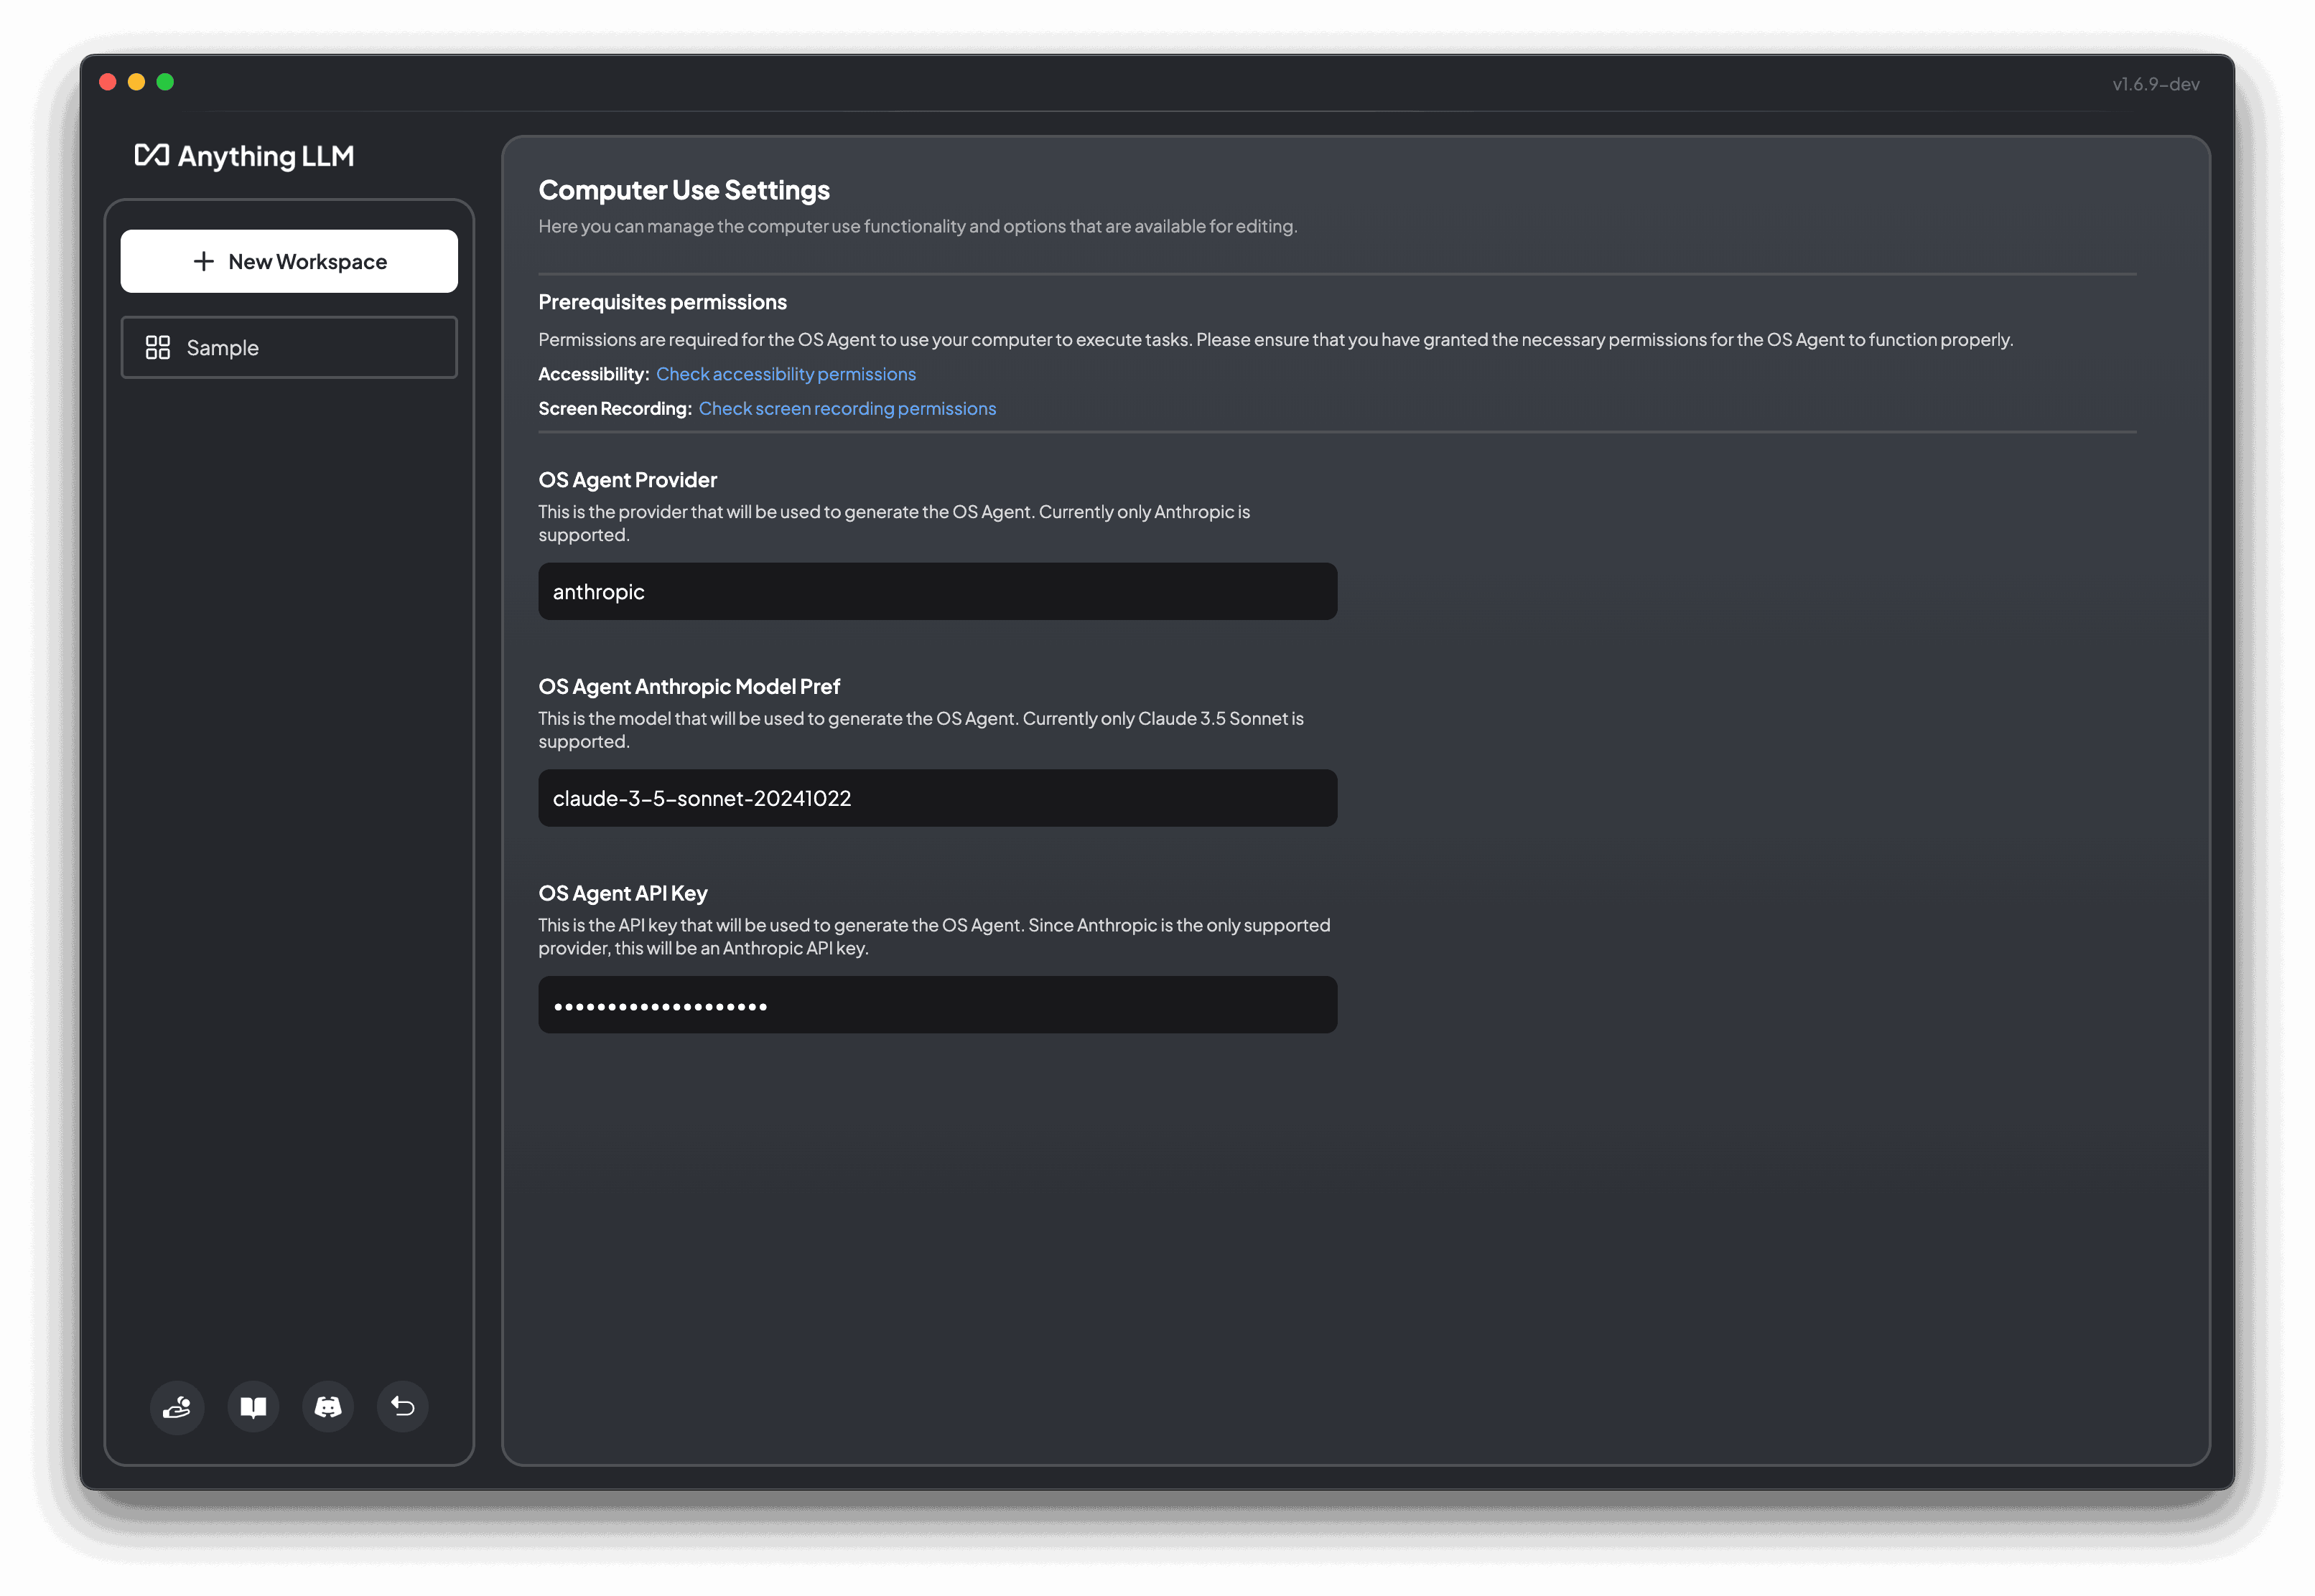The image size is (2315, 1596).
Task: Click the OS Agent Provider anthropic field
Action: pyautogui.click(x=936, y=591)
